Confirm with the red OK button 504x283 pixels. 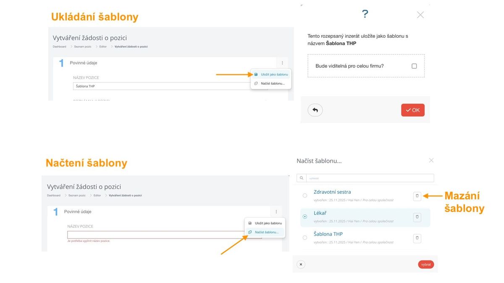tap(412, 110)
